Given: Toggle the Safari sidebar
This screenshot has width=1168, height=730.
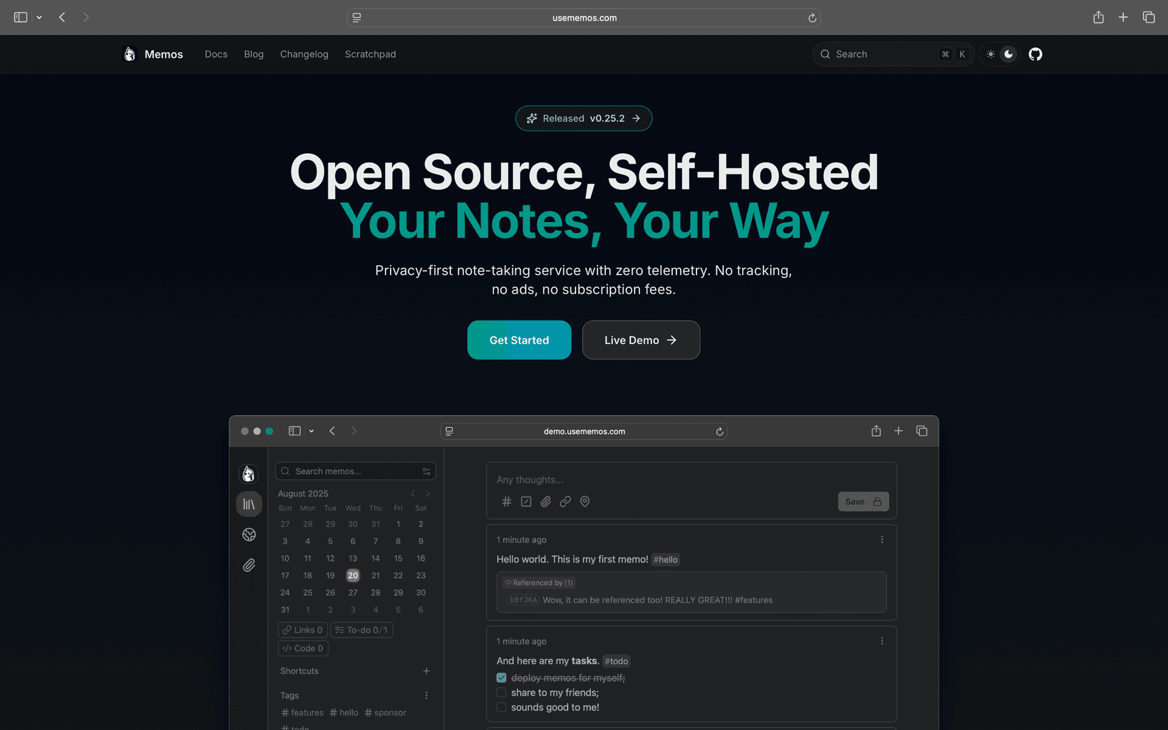Looking at the screenshot, I should pyautogui.click(x=21, y=18).
